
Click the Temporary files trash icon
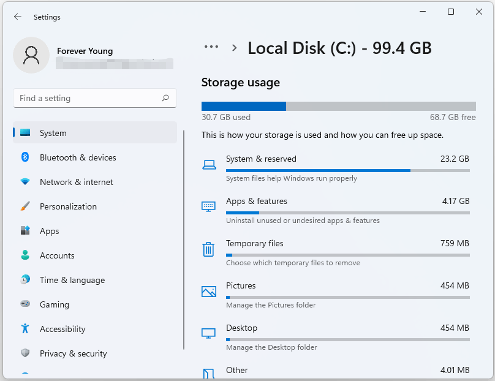(x=208, y=249)
